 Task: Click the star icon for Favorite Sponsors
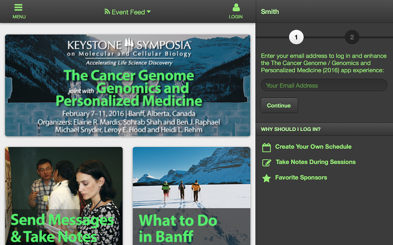click(267, 178)
